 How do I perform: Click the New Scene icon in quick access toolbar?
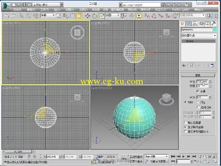(x=14, y=5)
